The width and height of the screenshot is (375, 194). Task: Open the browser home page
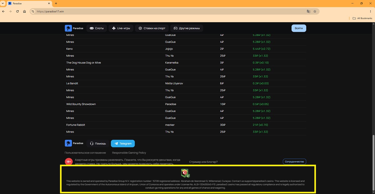coord(24,11)
